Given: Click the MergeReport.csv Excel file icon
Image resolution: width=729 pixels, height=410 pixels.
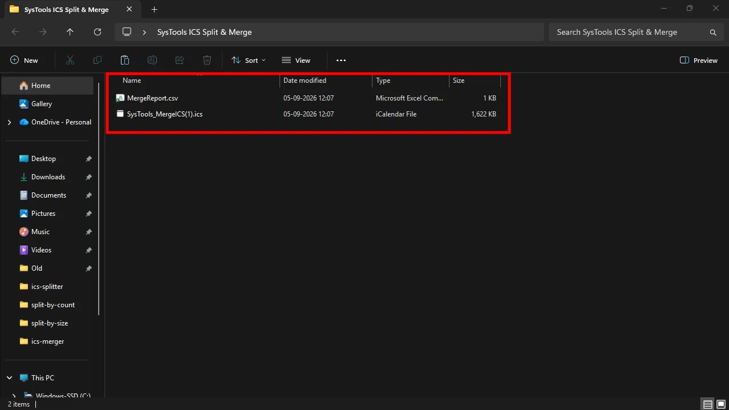Looking at the screenshot, I should tap(120, 98).
